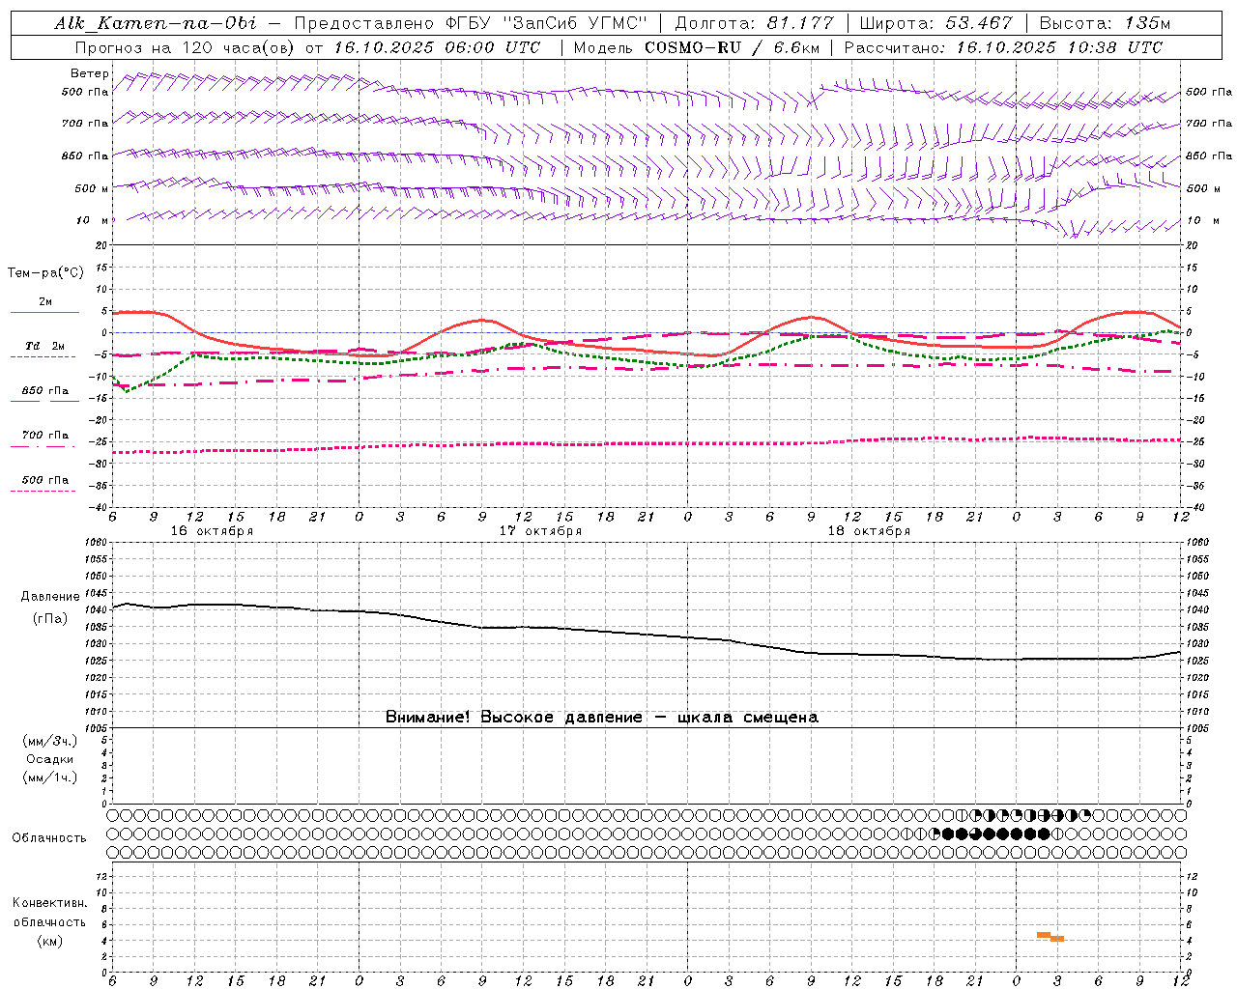Click the 18 октября date label
This screenshot has height=989, width=1237.
pyautogui.click(x=869, y=531)
